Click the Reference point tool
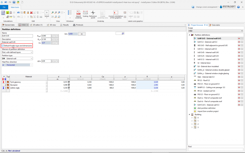 (93, 13)
